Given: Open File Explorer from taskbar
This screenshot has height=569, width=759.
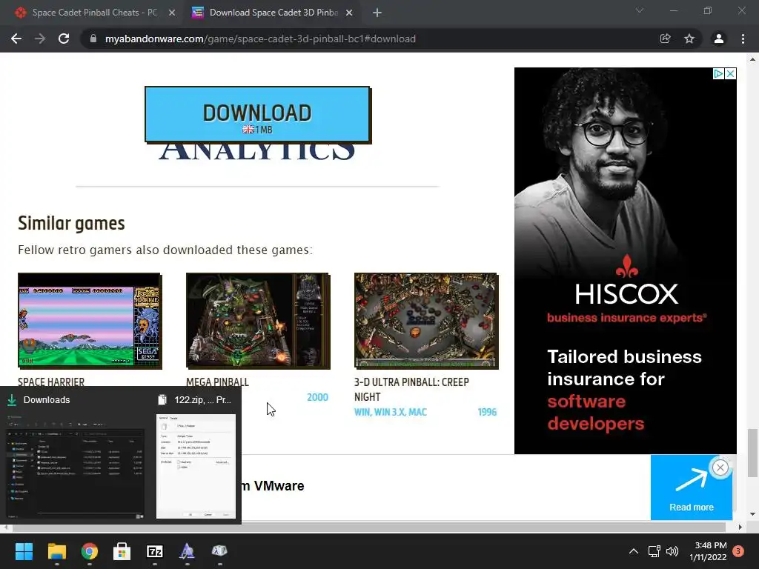Looking at the screenshot, I should click(x=56, y=551).
